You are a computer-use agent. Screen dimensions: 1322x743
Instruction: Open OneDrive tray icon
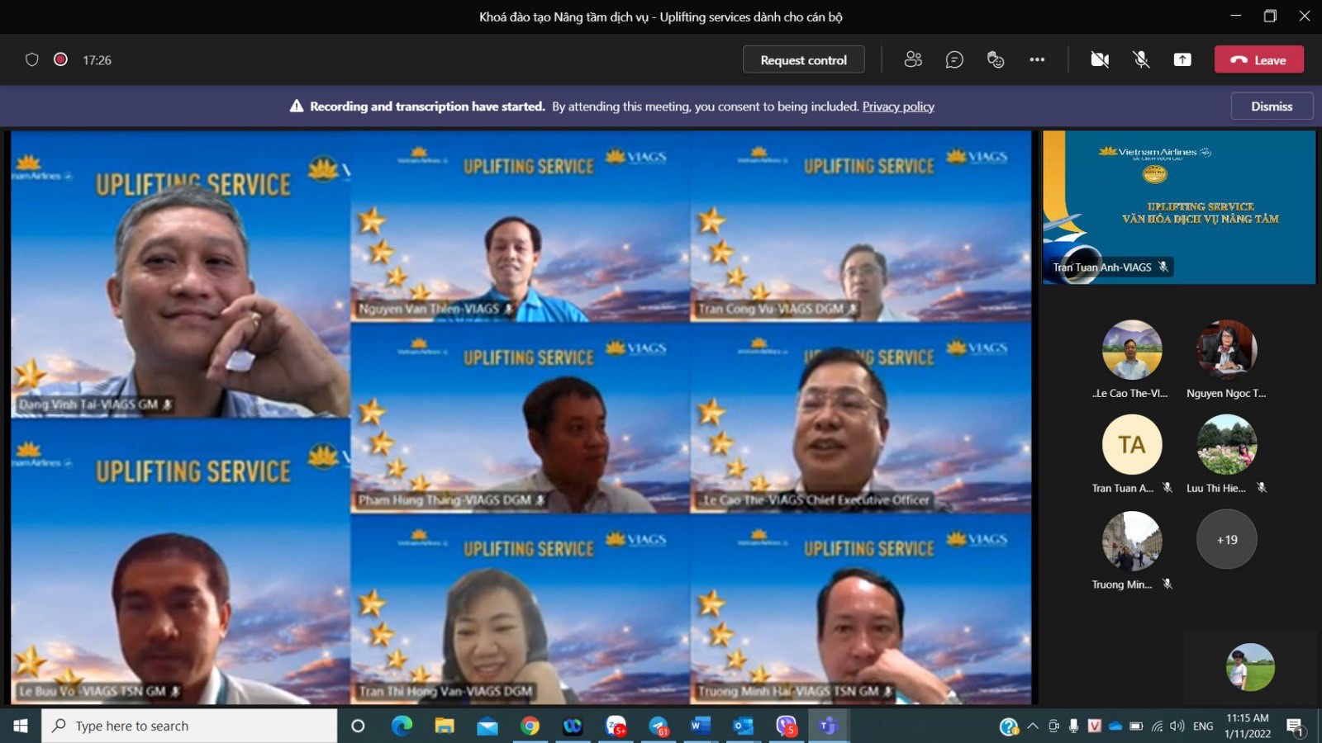[1115, 726]
